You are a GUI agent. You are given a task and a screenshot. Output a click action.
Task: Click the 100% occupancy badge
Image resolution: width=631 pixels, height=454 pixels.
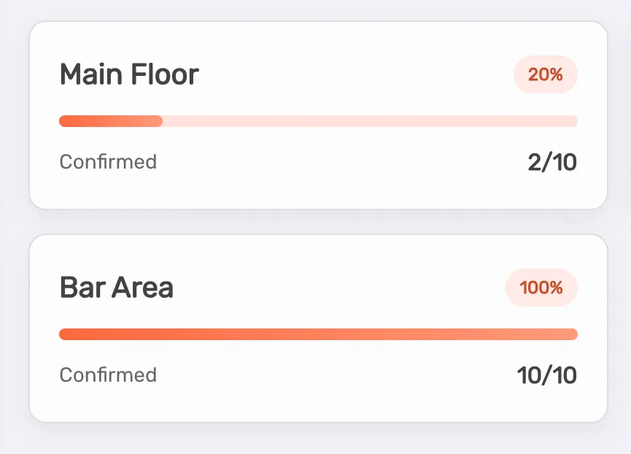541,288
